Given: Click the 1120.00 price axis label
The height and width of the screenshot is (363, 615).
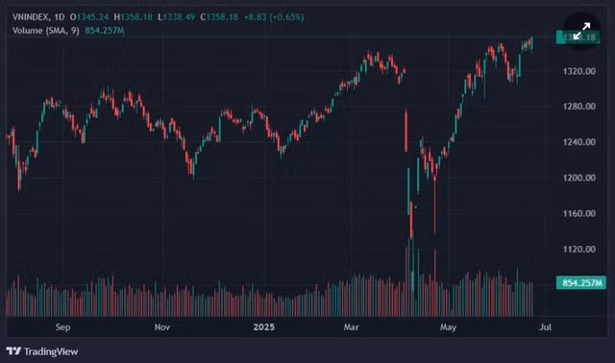Looking at the screenshot, I should coord(578,250).
